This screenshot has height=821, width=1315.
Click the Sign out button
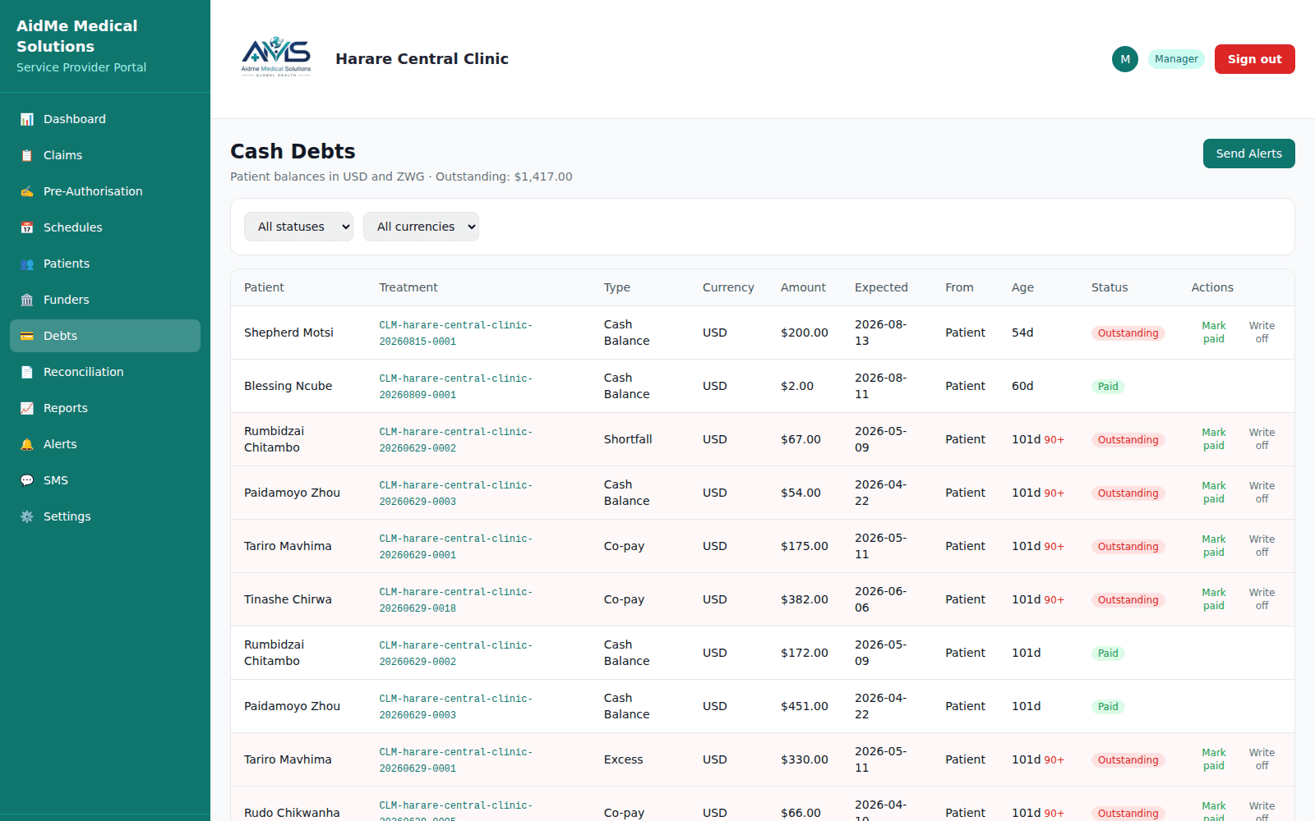1254,59
